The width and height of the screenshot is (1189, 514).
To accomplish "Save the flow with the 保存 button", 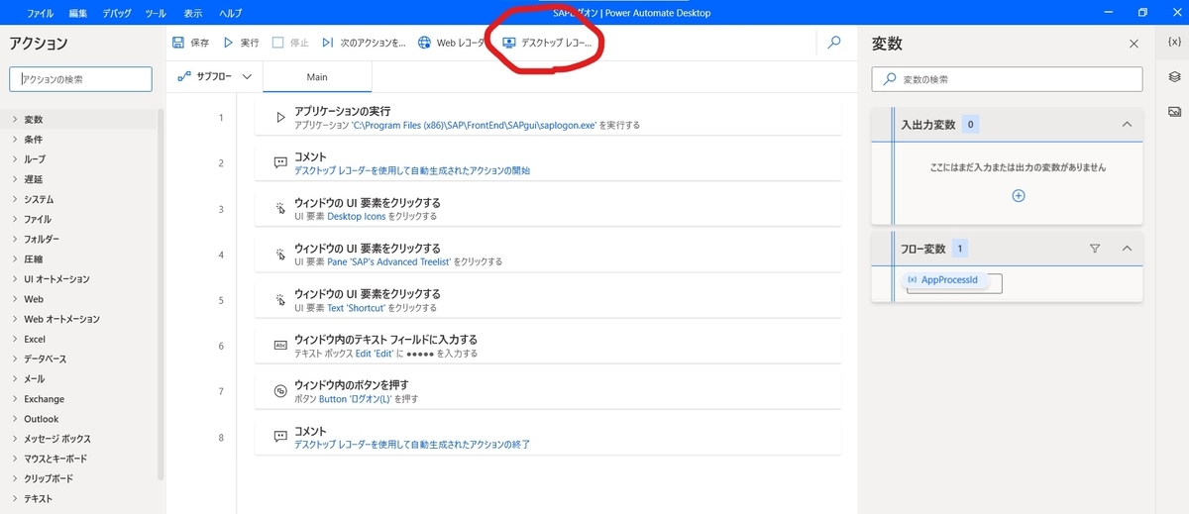I will point(190,43).
